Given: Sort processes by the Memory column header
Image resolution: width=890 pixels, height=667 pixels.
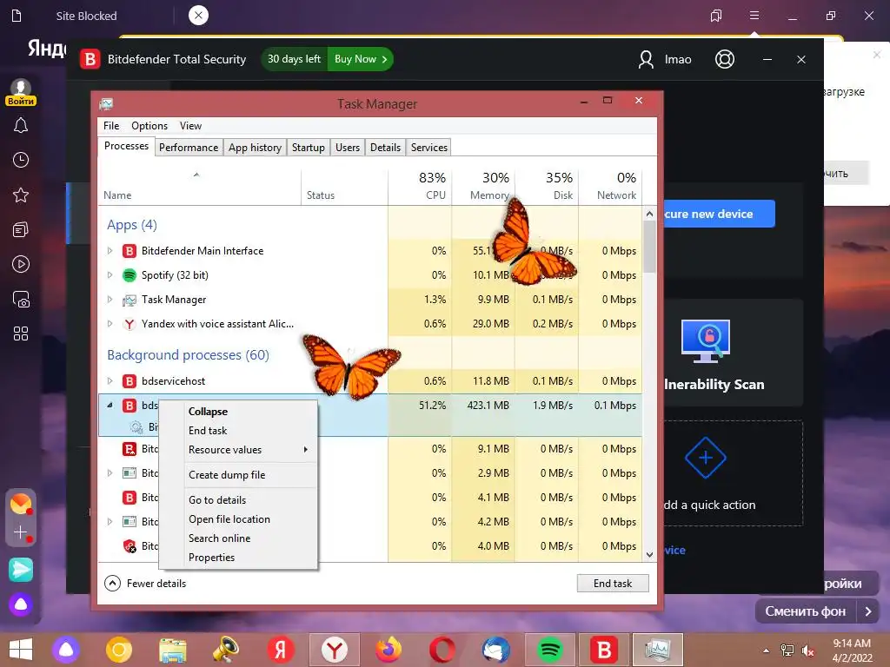Looking at the screenshot, I should 483,186.
